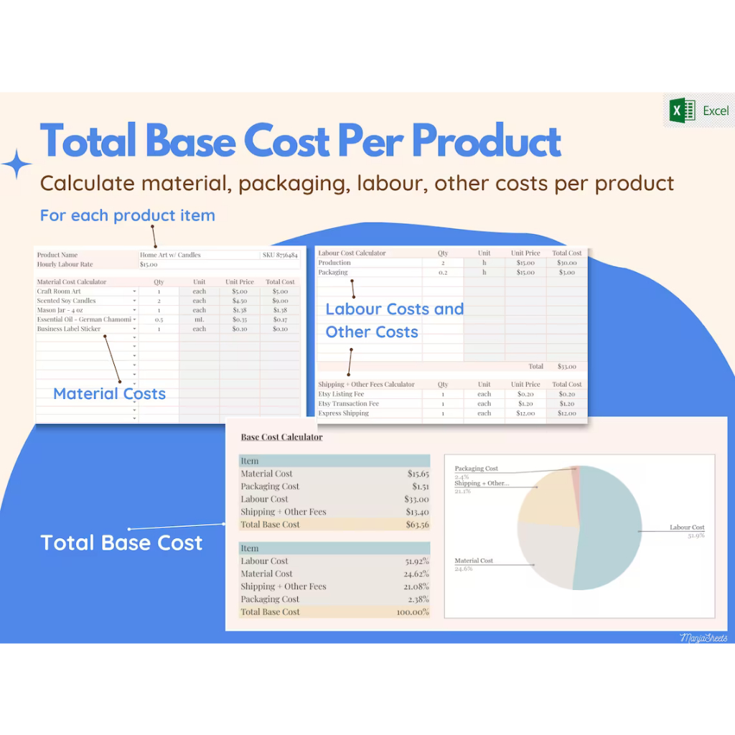Viewport: 735px width, 735px height.
Task: Open the Mason Jar - 4 oz dropdown
Action: coord(134,310)
